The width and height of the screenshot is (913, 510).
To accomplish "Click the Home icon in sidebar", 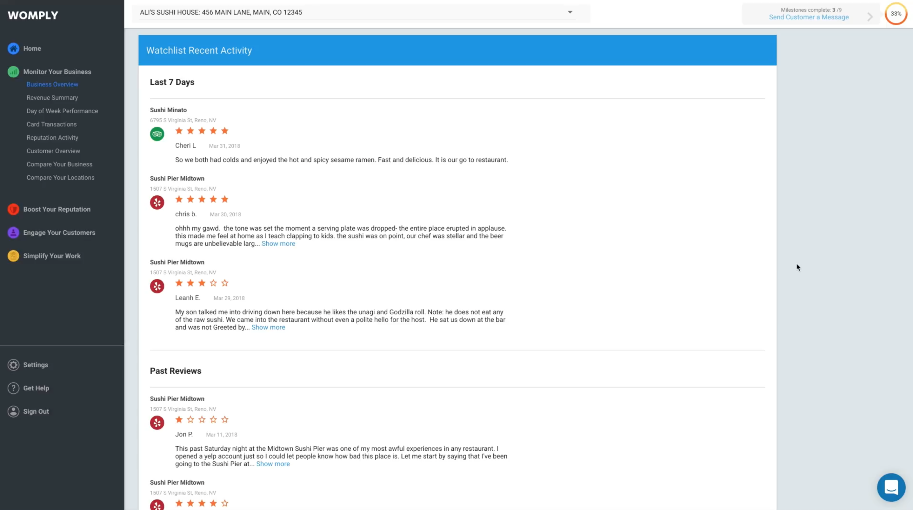I will 13,49.
